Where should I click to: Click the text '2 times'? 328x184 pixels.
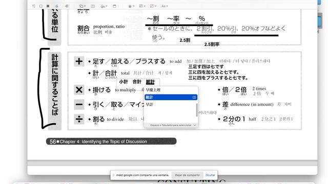point(259,88)
